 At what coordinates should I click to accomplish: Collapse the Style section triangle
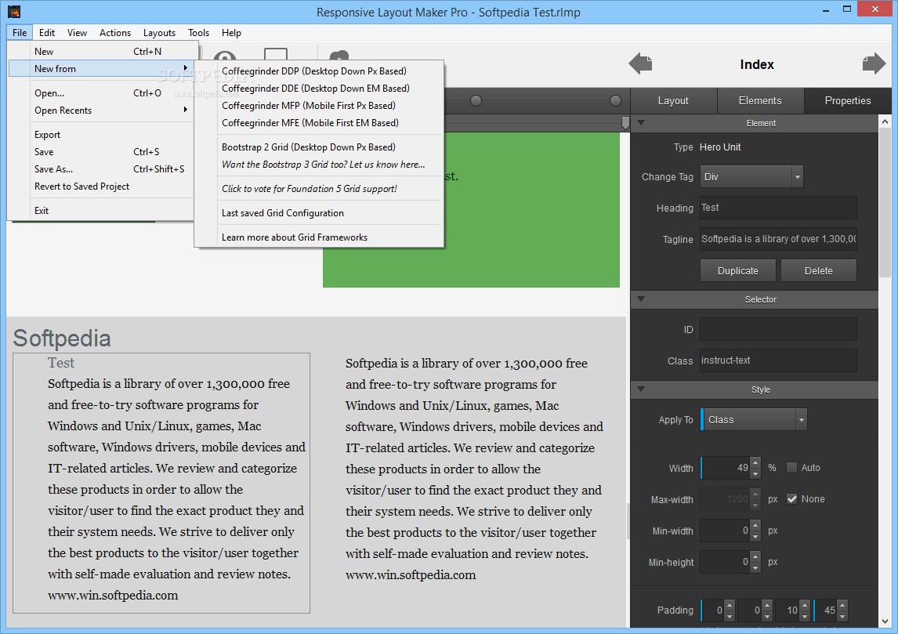(x=641, y=389)
